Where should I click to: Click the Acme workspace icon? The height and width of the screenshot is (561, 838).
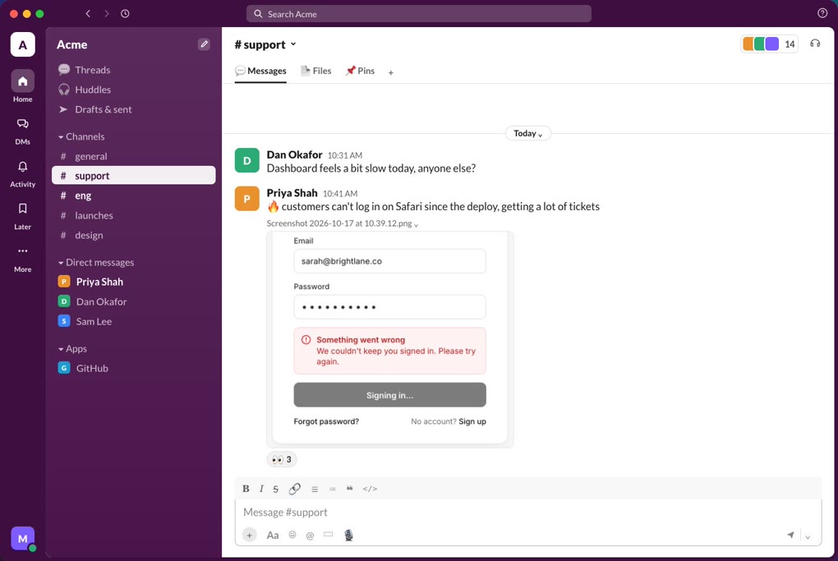22,44
